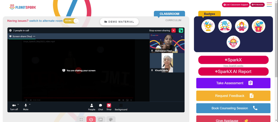The image size is (278, 122).
Task: Click the PlanetSpark logo
Action: [23, 7]
